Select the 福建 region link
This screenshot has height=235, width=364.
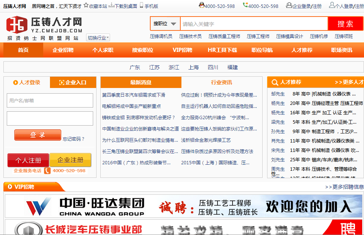click(x=233, y=67)
